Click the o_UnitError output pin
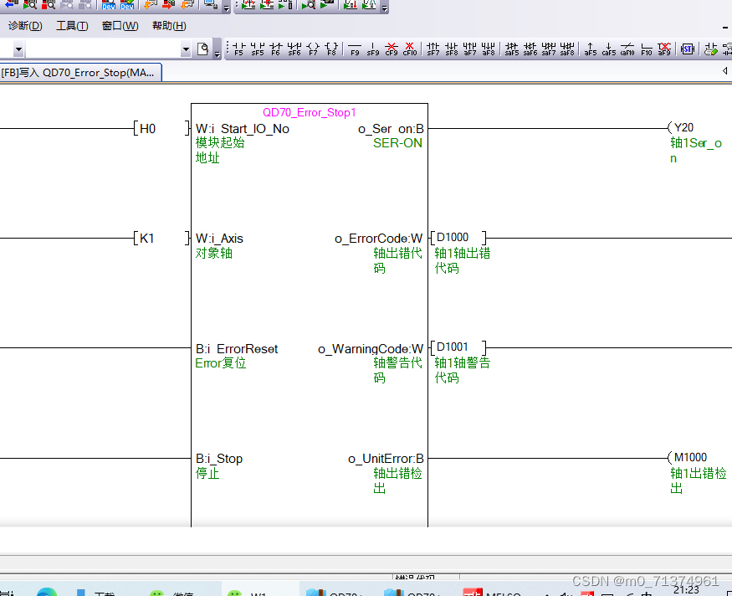This screenshot has width=732, height=596. click(386, 459)
